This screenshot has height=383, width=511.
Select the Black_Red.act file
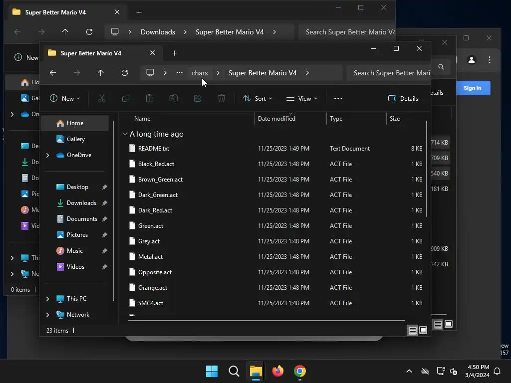(x=275, y=164)
